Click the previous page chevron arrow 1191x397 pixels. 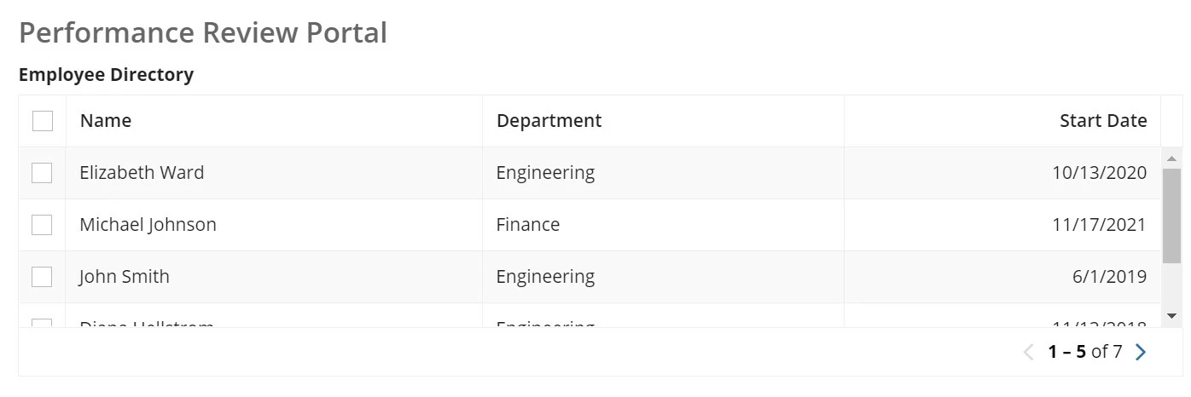pos(1028,352)
